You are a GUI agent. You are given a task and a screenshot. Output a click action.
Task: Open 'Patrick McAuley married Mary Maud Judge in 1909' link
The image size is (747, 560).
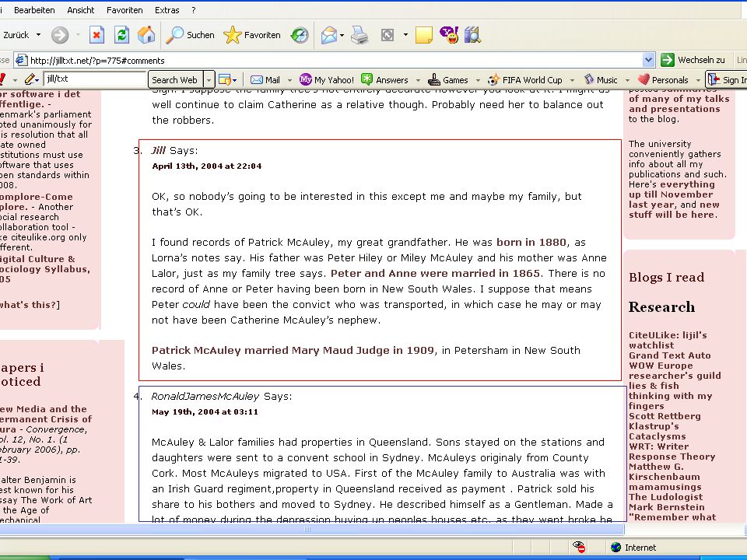click(293, 351)
